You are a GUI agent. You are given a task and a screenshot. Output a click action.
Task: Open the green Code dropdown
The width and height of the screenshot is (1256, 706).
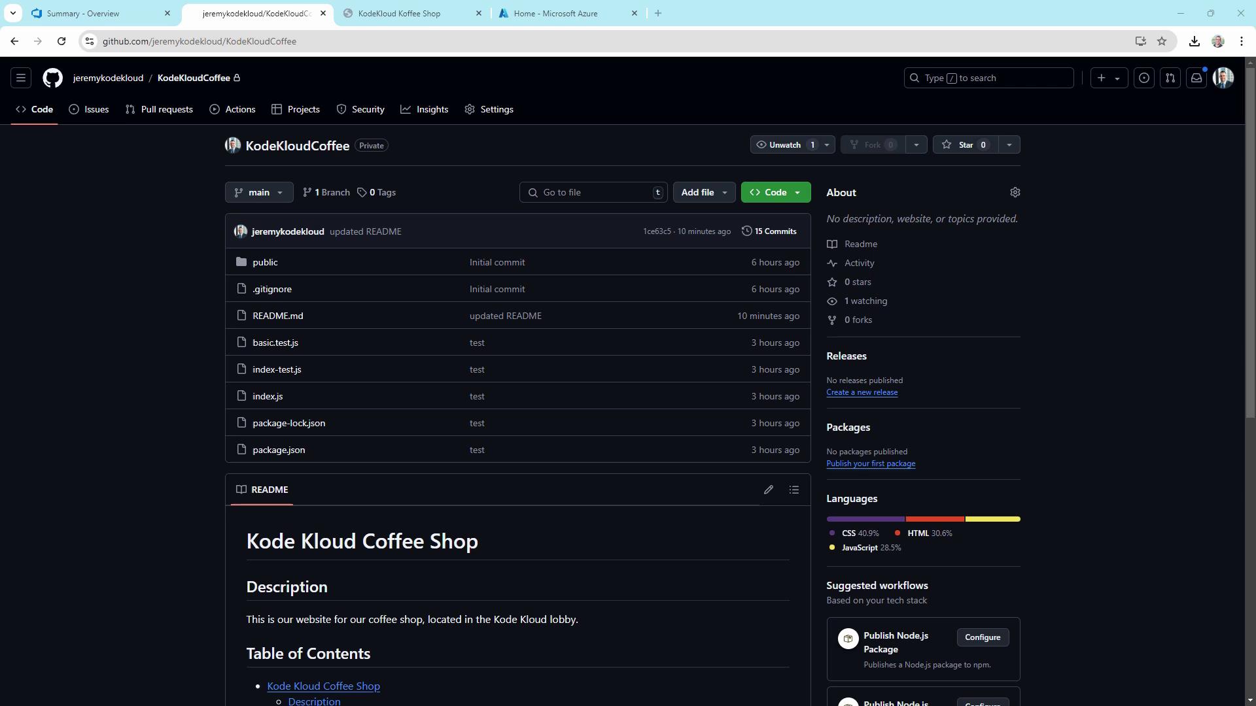coord(776,192)
